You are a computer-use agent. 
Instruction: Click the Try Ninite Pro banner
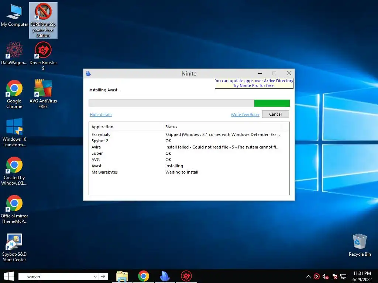254,83
